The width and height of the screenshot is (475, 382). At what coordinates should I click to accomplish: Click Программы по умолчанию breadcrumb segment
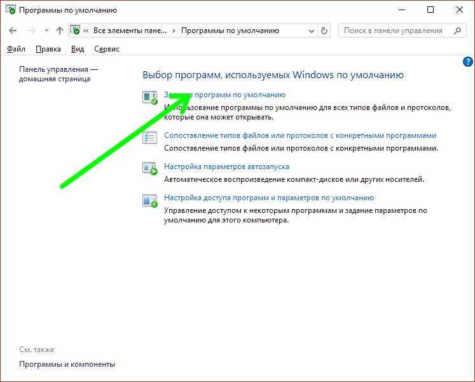coord(230,31)
